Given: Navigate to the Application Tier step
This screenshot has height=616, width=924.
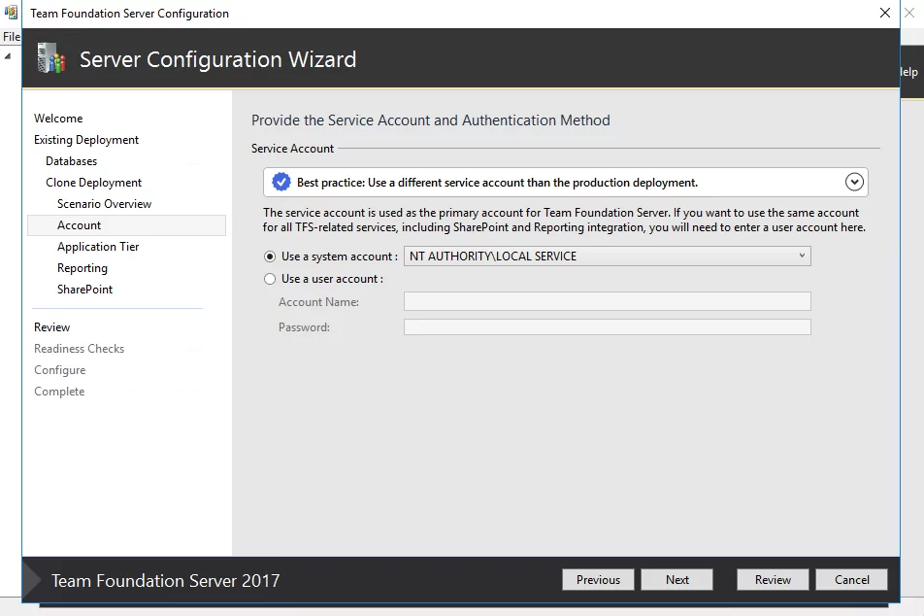Looking at the screenshot, I should [x=98, y=247].
